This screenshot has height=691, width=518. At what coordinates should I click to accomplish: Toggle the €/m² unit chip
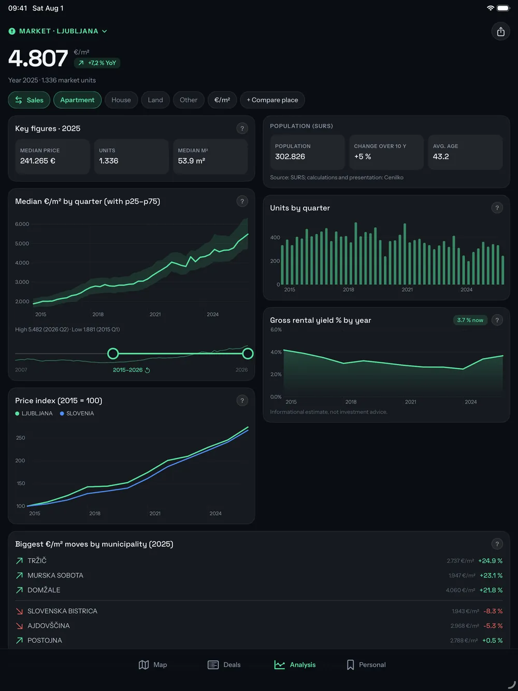[222, 100]
